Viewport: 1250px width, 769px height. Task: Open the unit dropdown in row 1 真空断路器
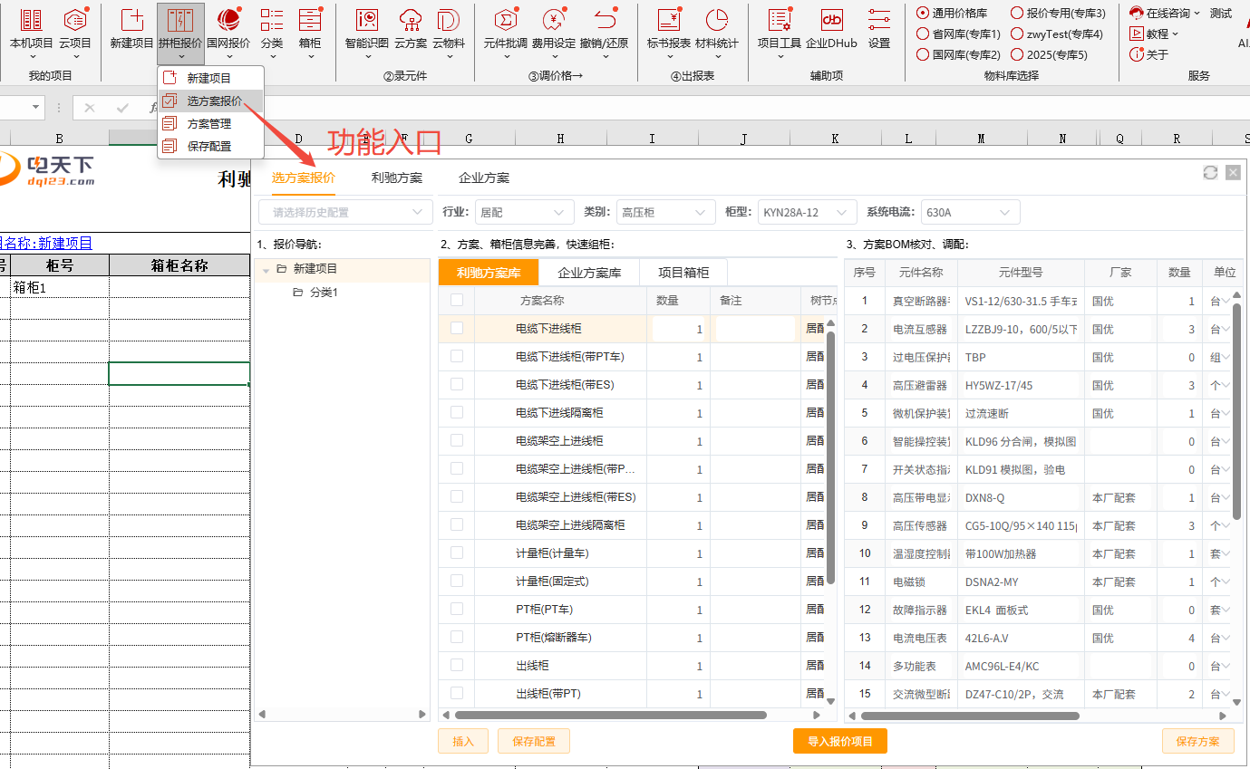coord(1226,301)
